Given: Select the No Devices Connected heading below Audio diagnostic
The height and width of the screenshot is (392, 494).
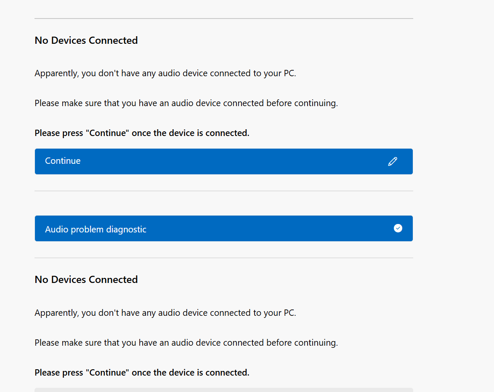Looking at the screenshot, I should tap(86, 280).
